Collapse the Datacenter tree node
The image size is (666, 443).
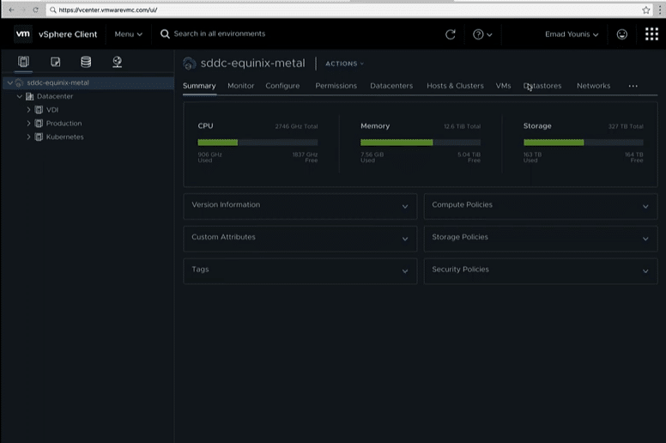[x=20, y=96]
